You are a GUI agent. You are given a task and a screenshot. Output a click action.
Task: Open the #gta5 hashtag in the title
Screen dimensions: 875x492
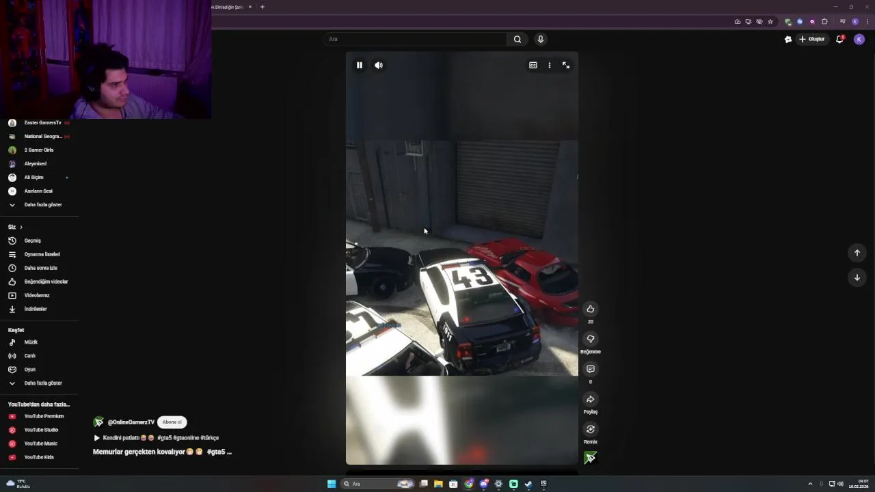click(x=216, y=452)
